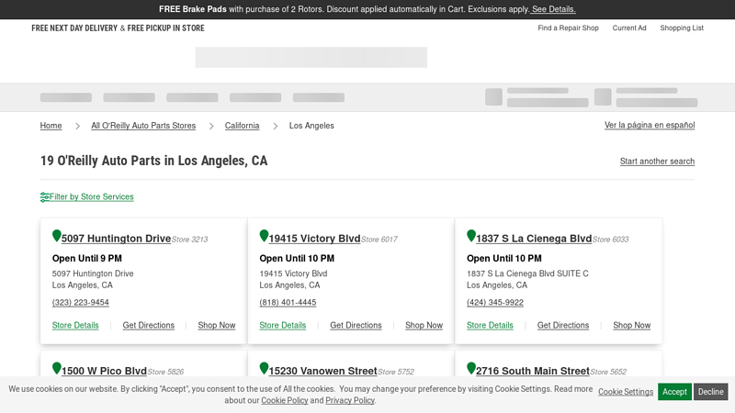Screen dimensions: 735x413
Task: Open the Shopping List link
Action: 682,28
